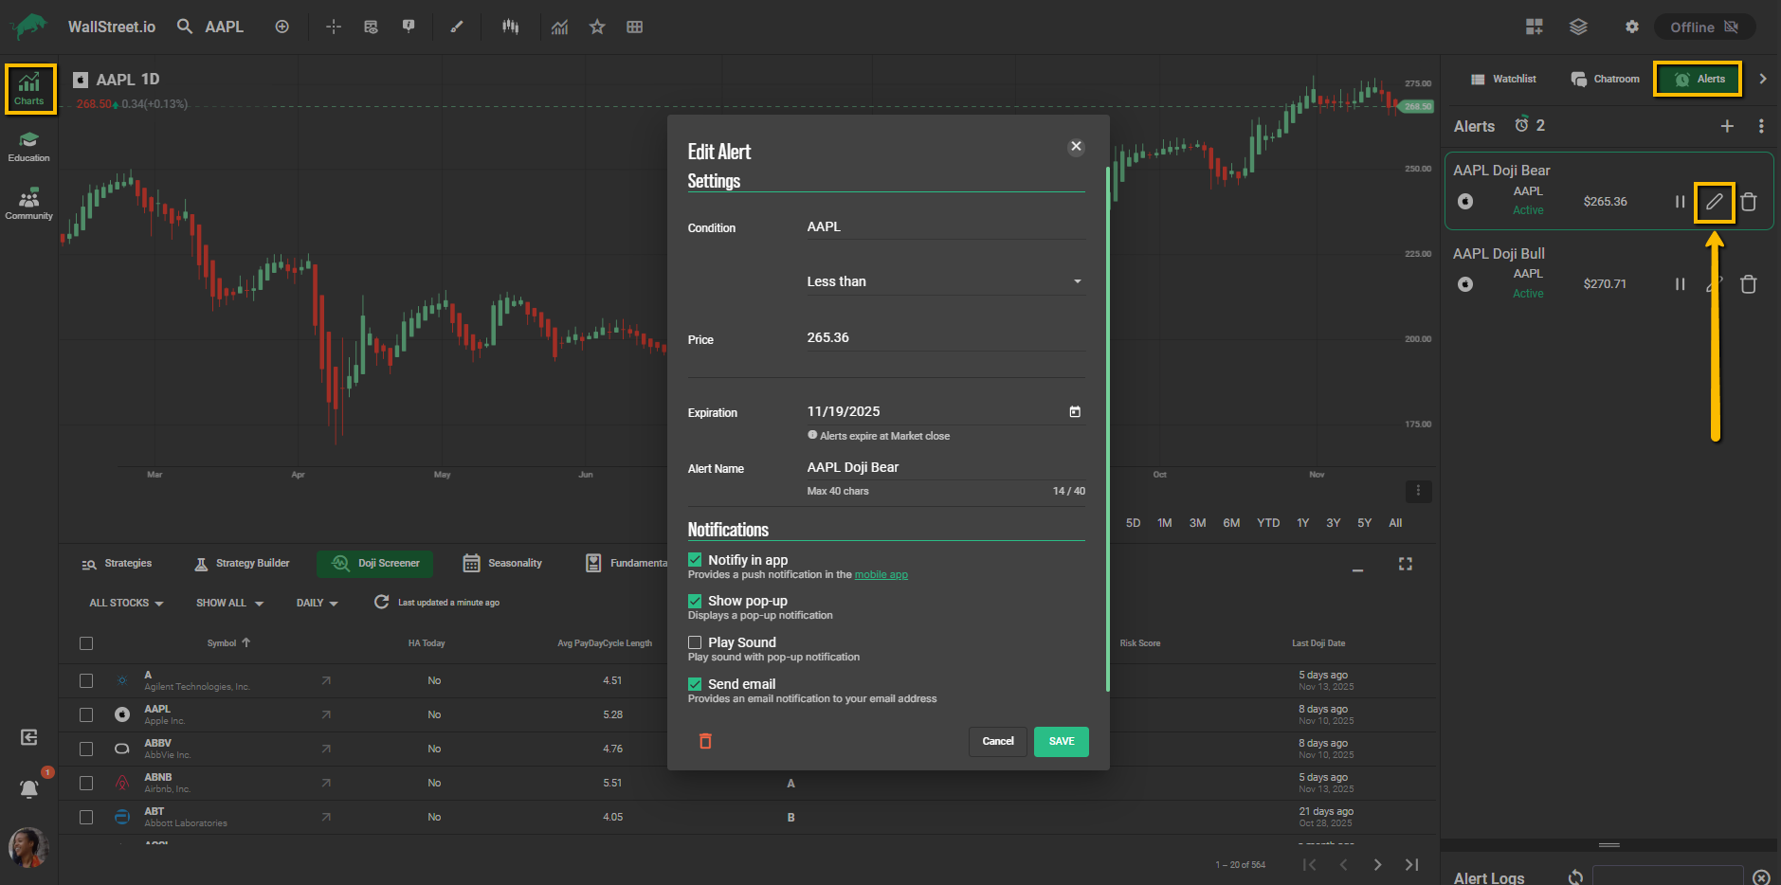
Task: Click the Price input field showing 265.36
Action: [x=944, y=338]
